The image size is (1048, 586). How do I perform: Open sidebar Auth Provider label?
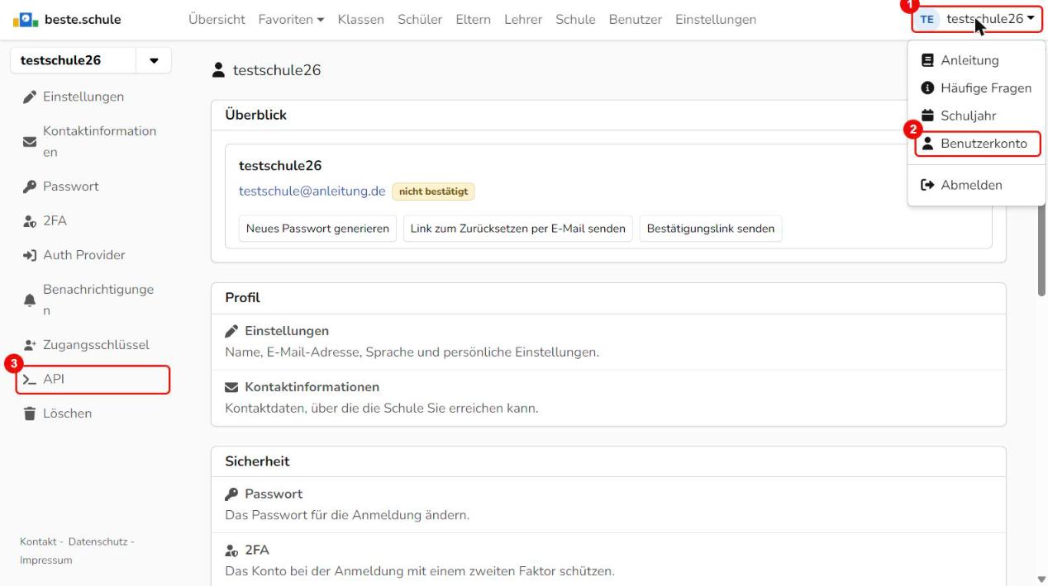(84, 255)
